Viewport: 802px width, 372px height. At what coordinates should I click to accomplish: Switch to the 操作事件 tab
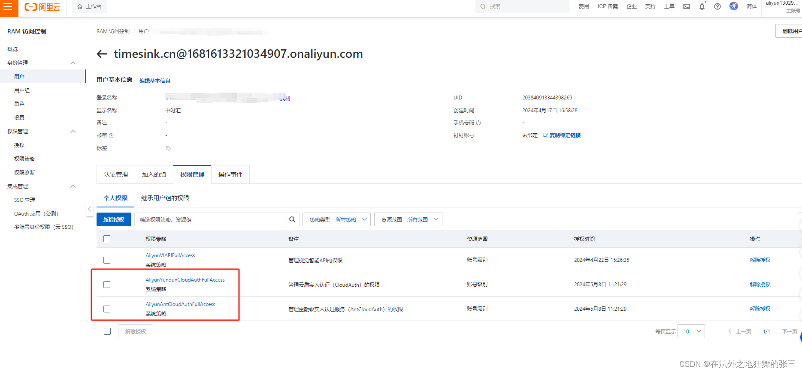pos(230,174)
